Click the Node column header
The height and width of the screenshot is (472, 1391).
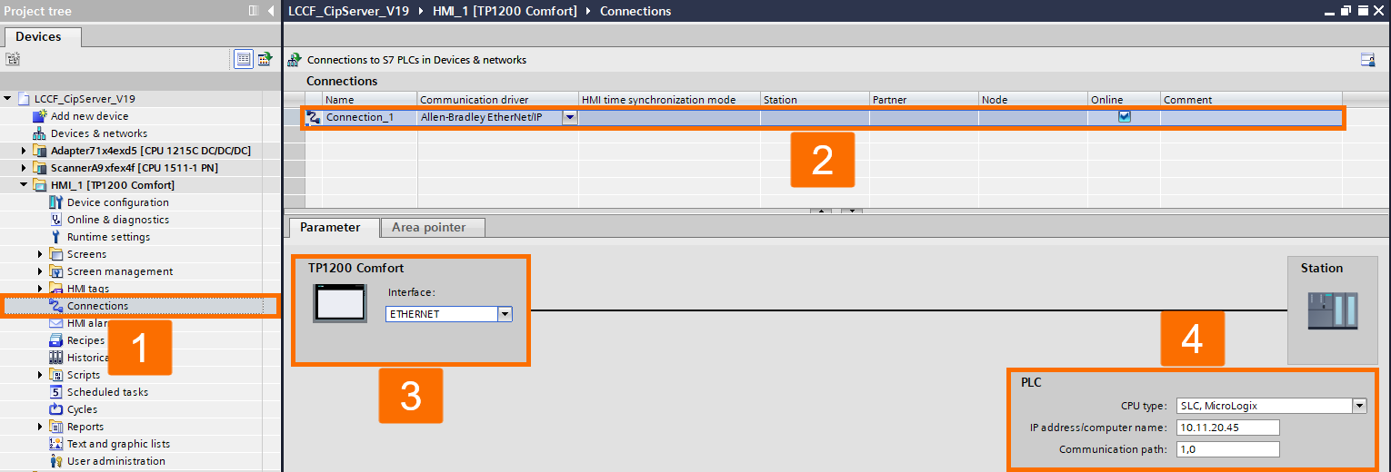click(1033, 100)
